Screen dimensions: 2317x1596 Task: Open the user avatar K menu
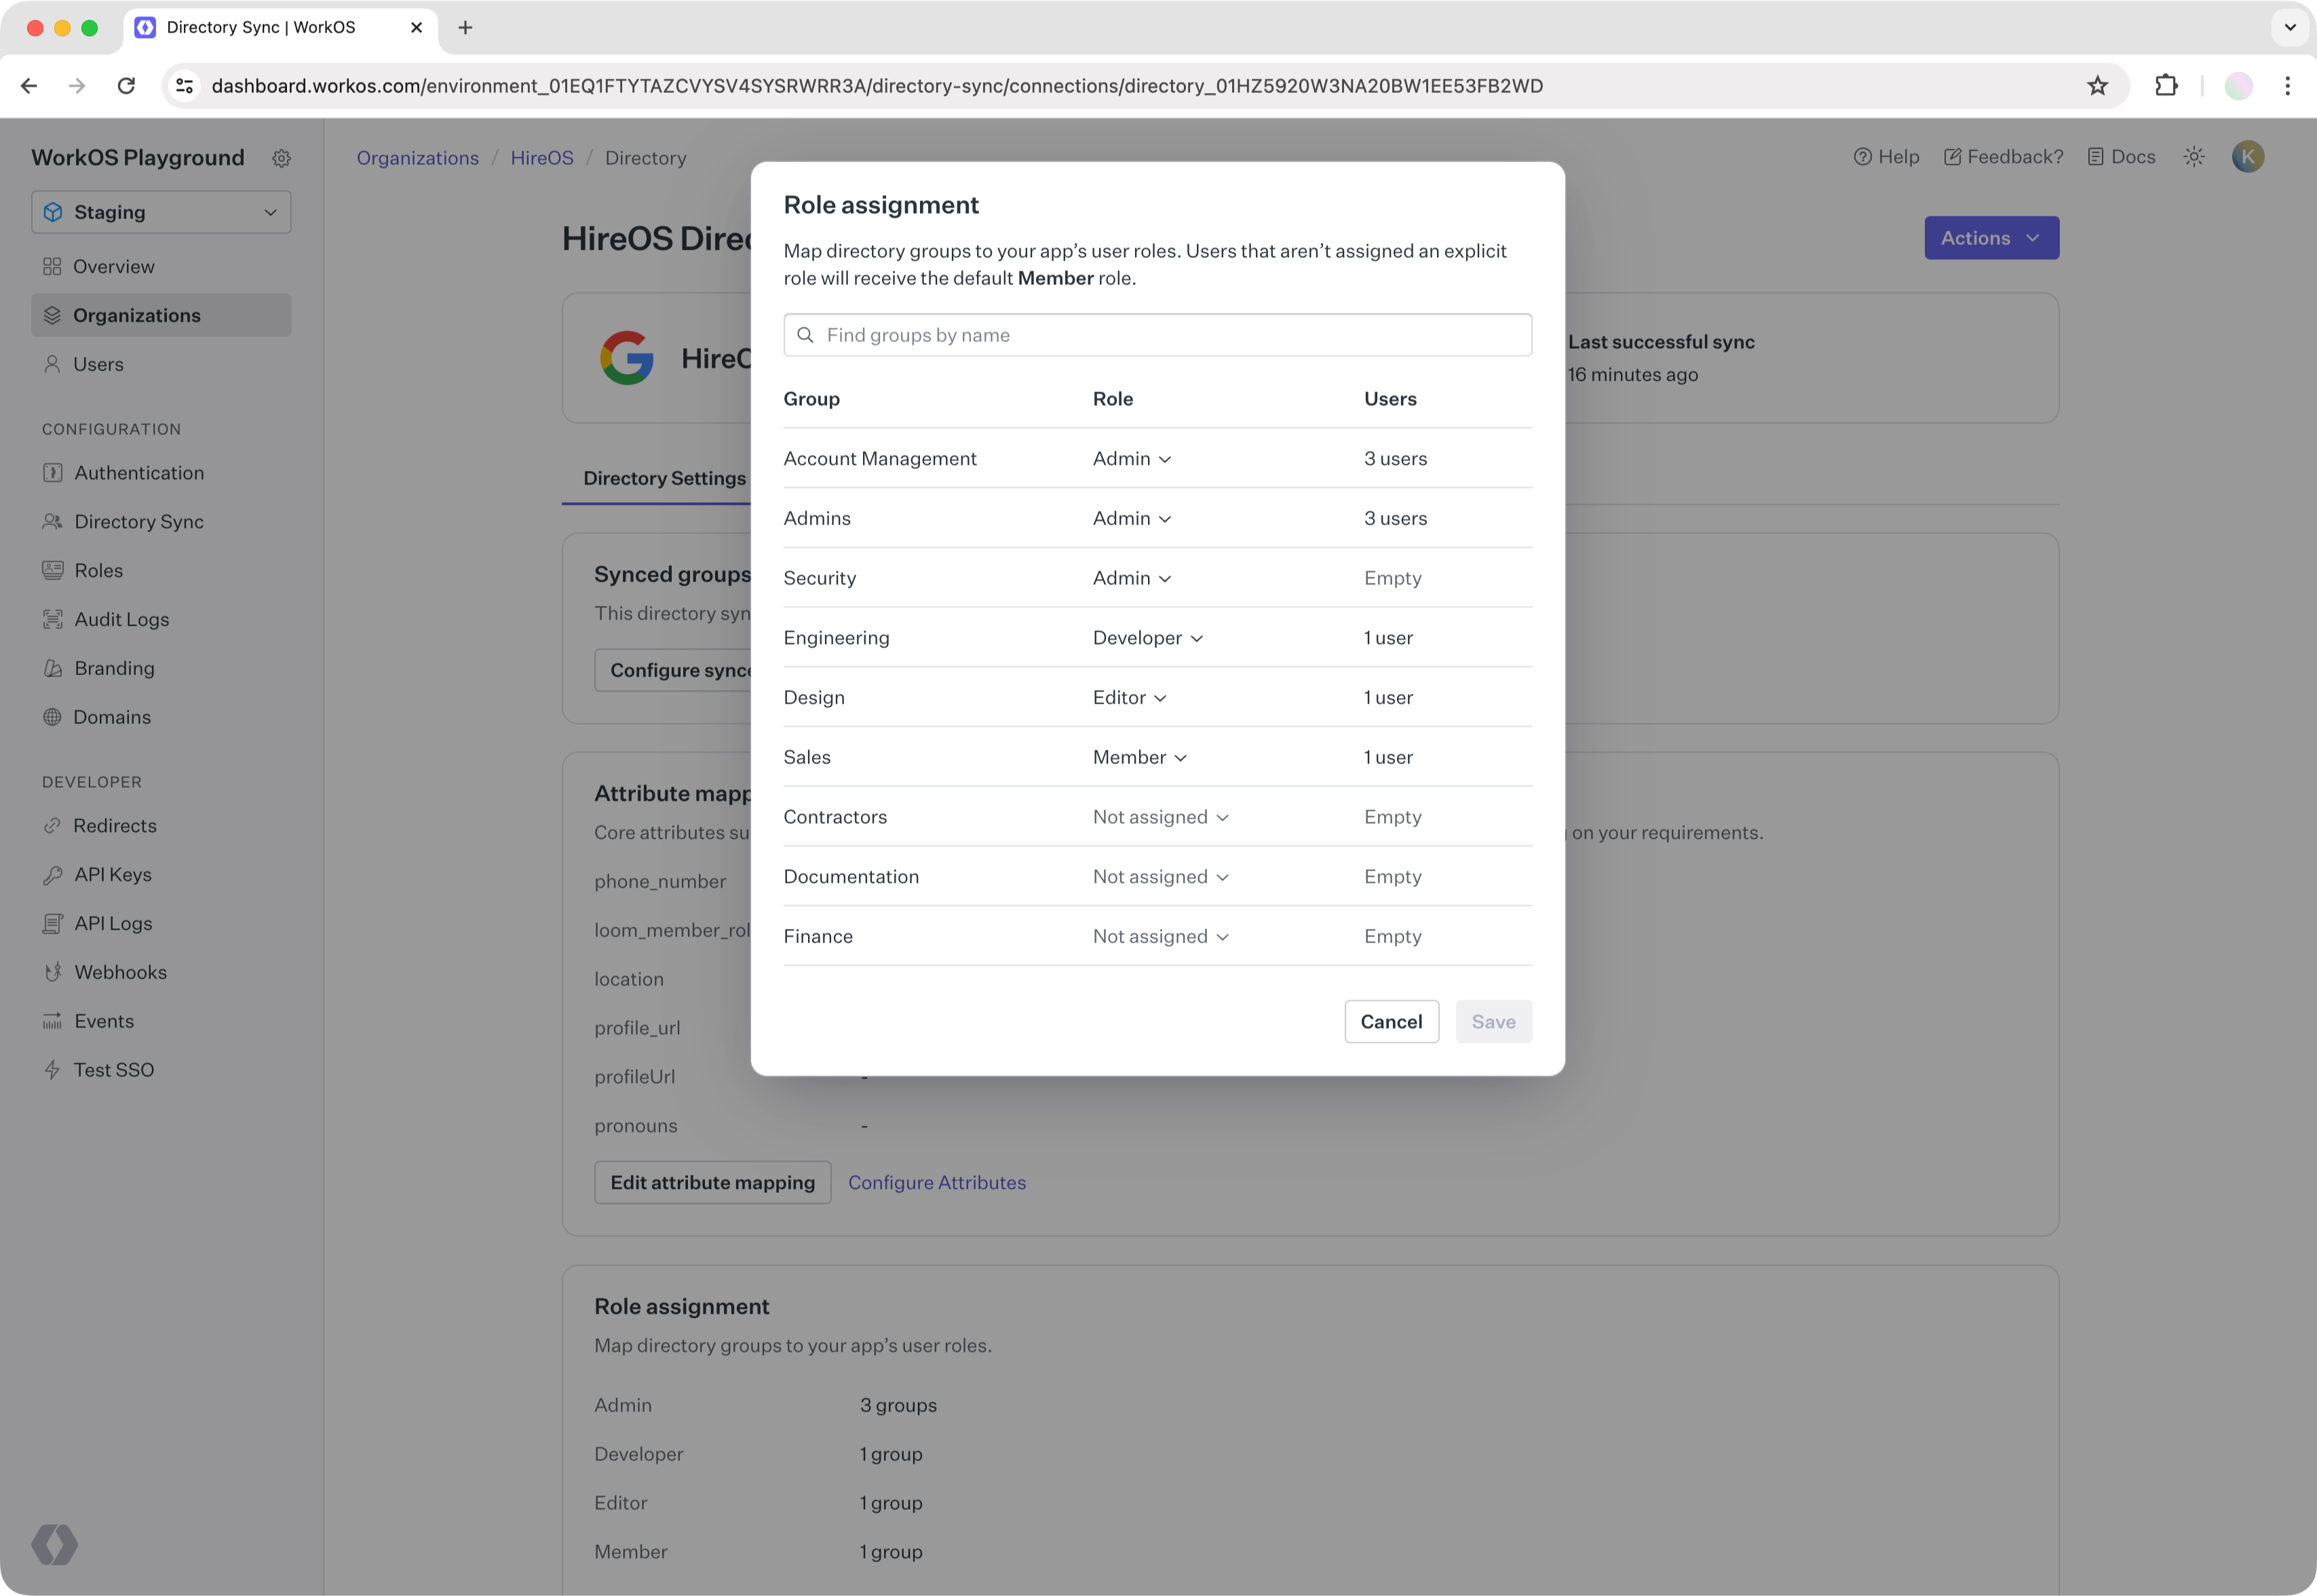(2247, 157)
